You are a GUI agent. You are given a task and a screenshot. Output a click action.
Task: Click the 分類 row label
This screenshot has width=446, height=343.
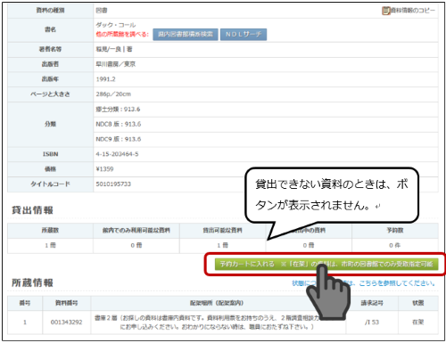pyautogui.click(x=50, y=124)
